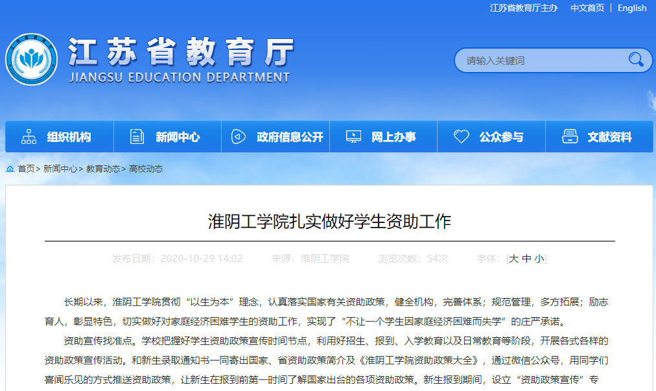Click the 组织机构 hierarchy icon
Screen dimensions: 656x391
29,137
